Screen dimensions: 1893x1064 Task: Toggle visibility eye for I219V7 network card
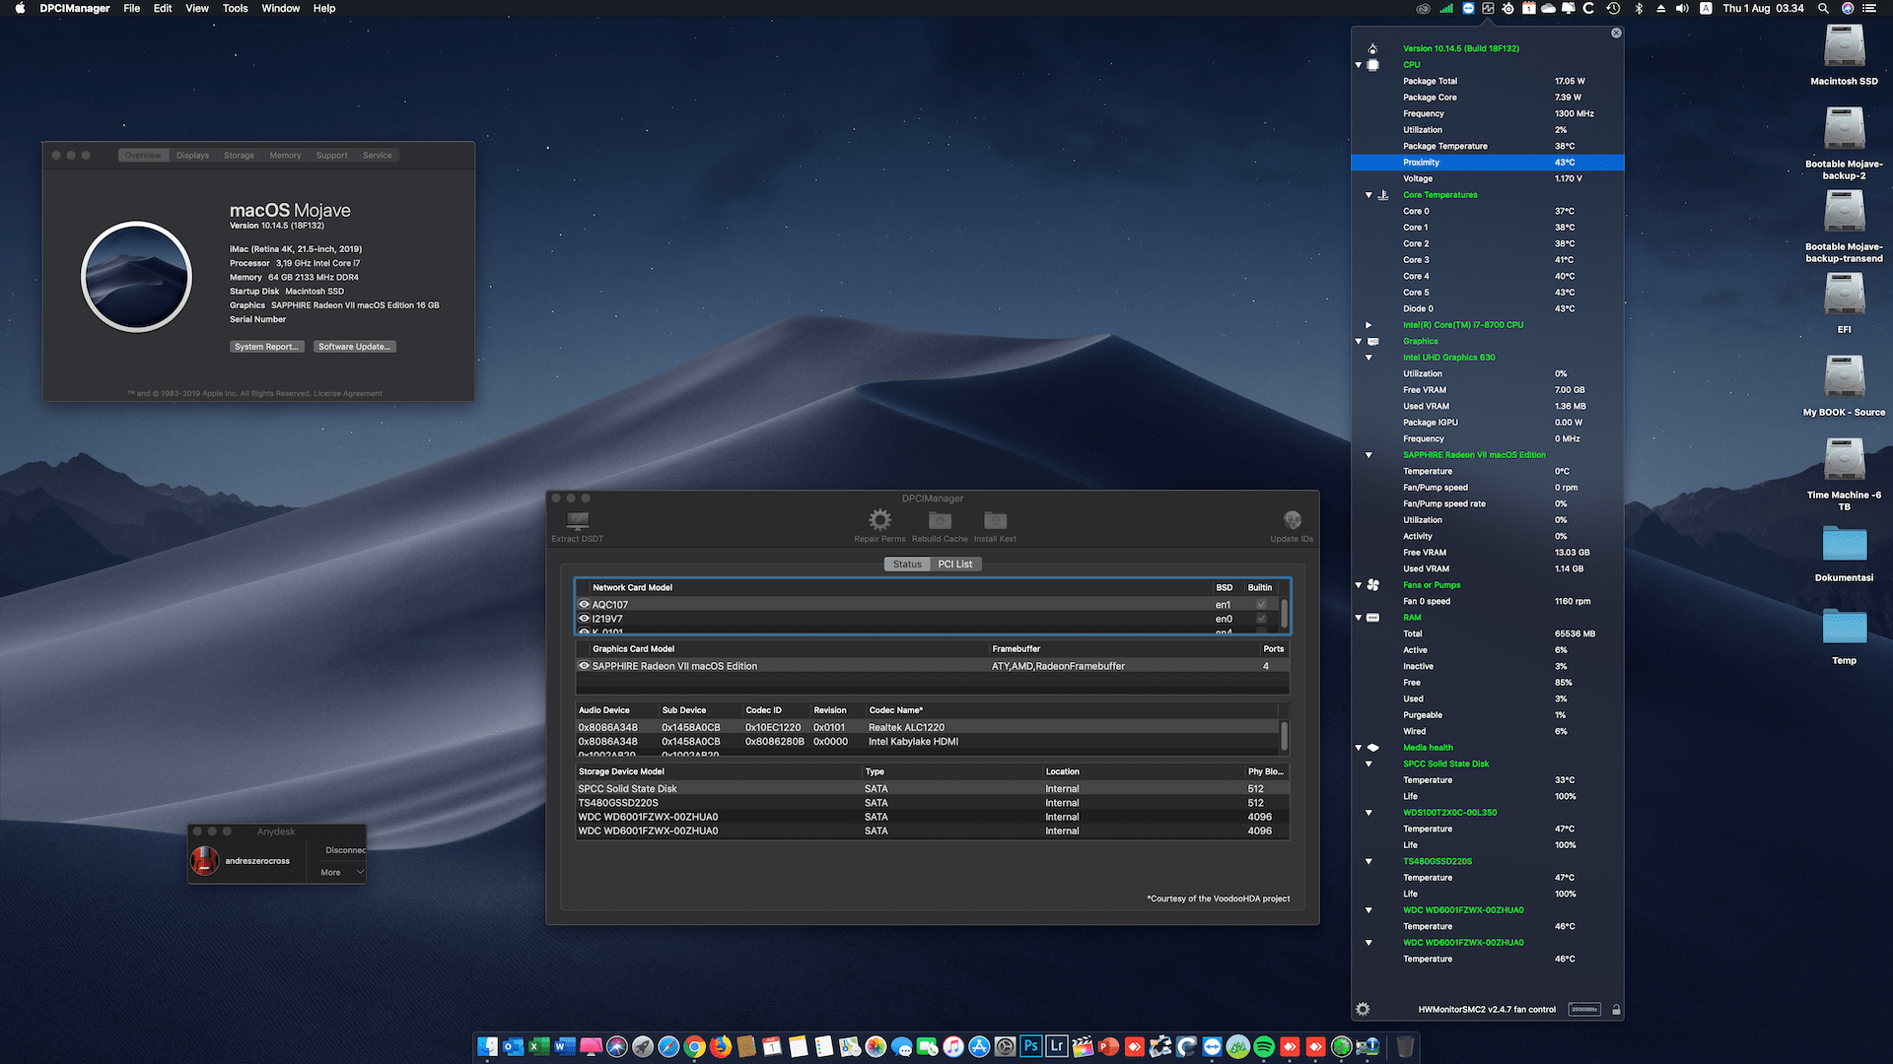tap(584, 619)
